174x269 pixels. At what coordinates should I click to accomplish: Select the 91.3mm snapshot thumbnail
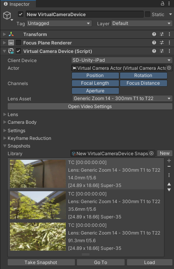click(38, 236)
